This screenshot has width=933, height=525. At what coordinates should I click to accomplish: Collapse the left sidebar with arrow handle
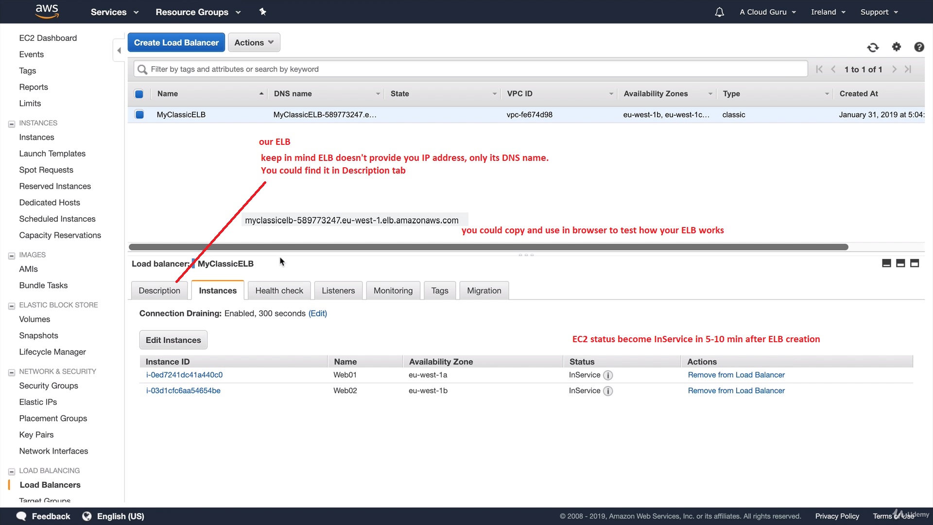119,51
